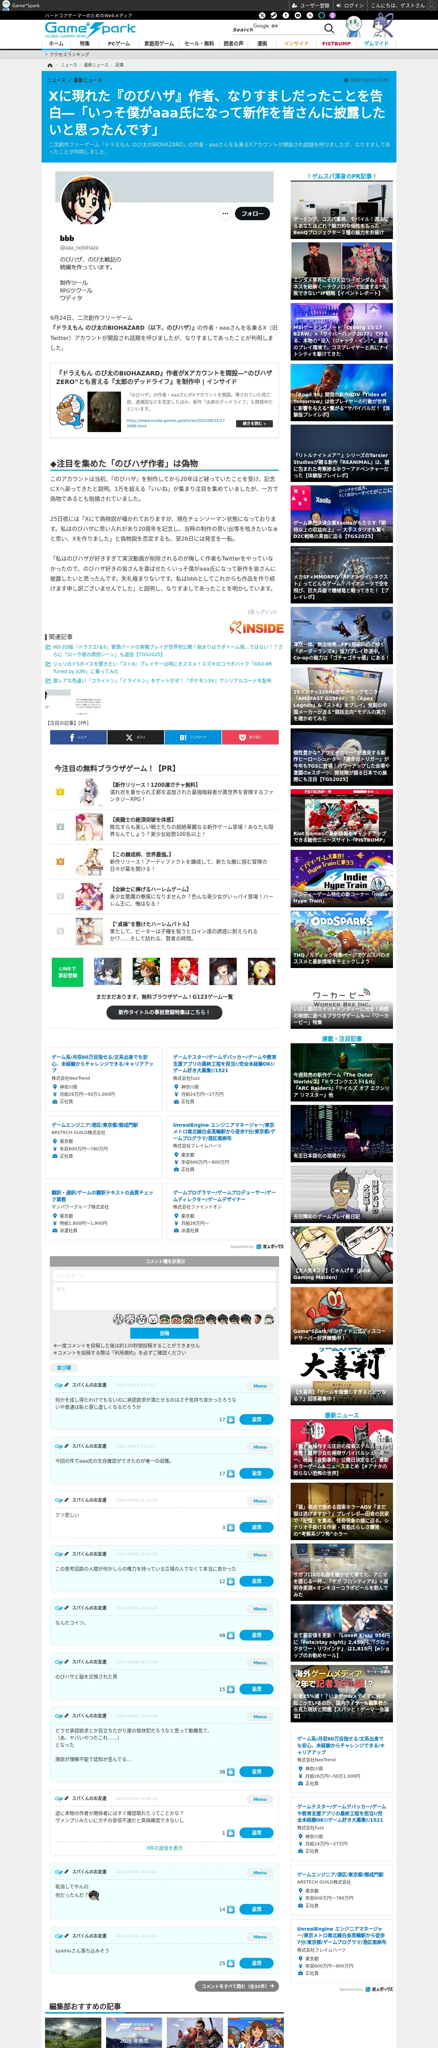Click the rank 1 crown icon
The image size is (438, 2048).
(60, 792)
